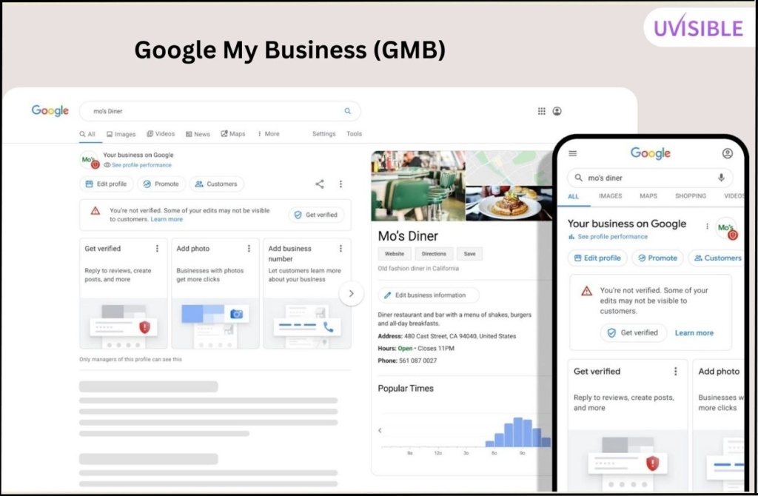Open options on Add business number card
Screen dimensions: 758x496
[341, 249]
